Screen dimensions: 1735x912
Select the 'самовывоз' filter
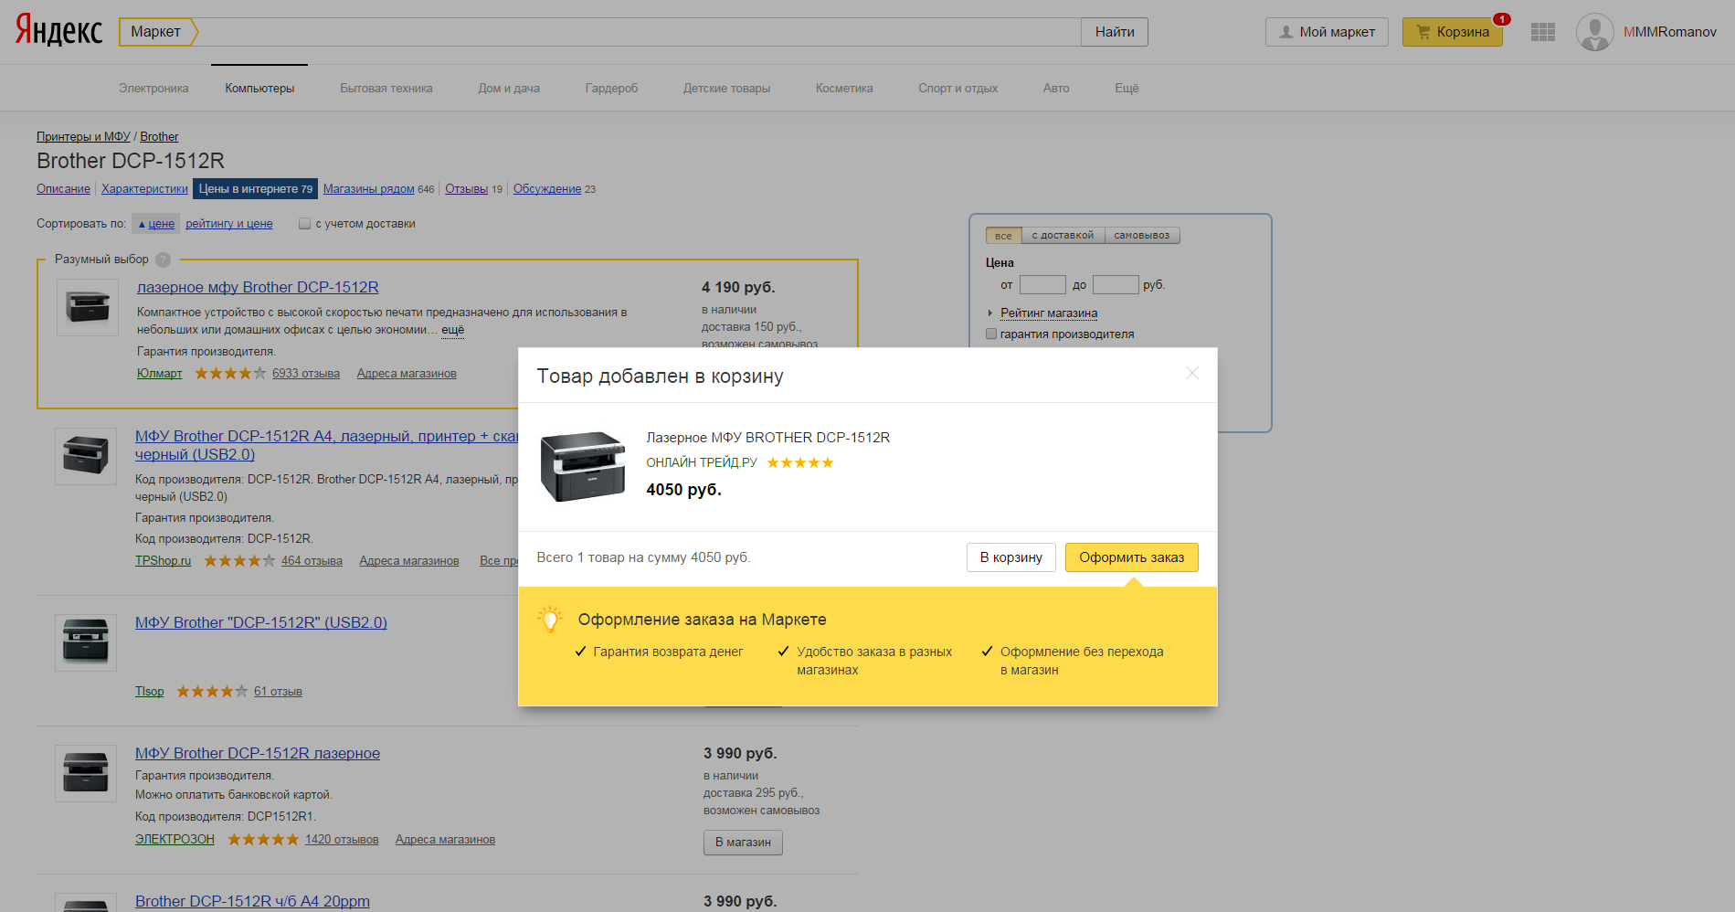pos(1142,236)
